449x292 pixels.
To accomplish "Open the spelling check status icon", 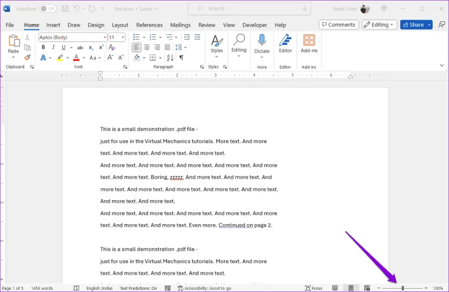I will click(x=76, y=288).
